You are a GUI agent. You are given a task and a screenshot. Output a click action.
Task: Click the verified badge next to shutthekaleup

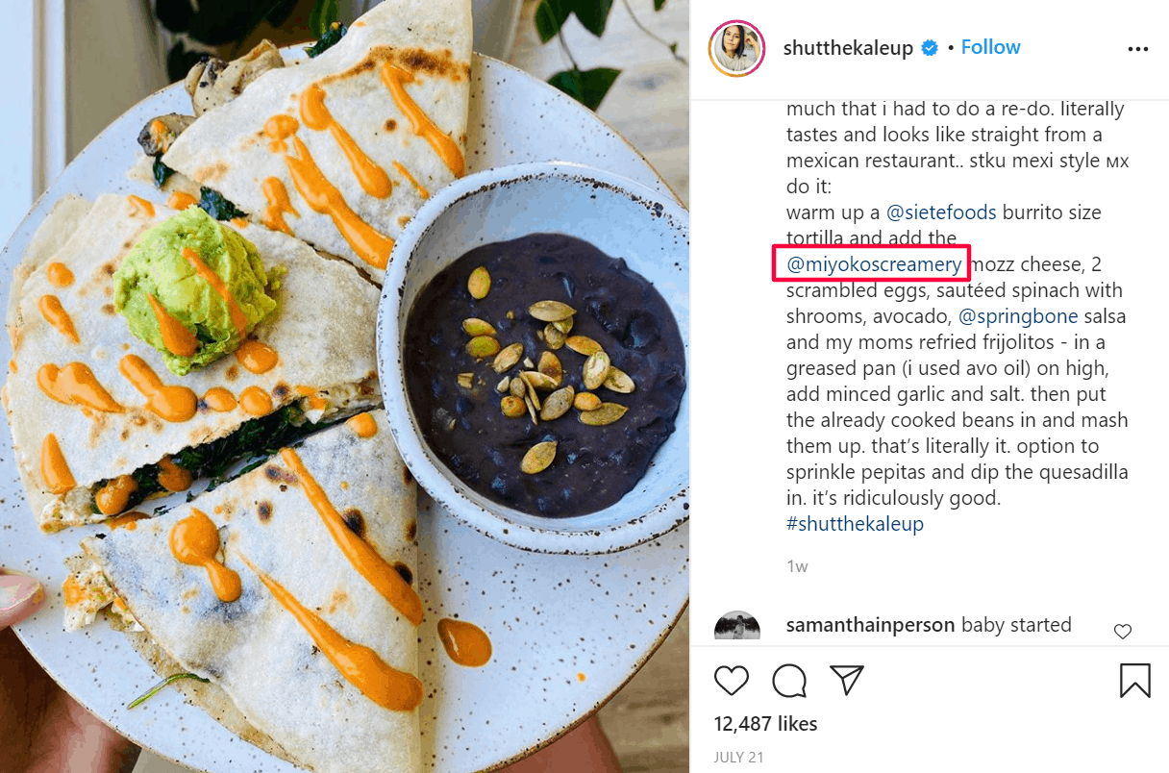pyautogui.click(x=930, y=48)
